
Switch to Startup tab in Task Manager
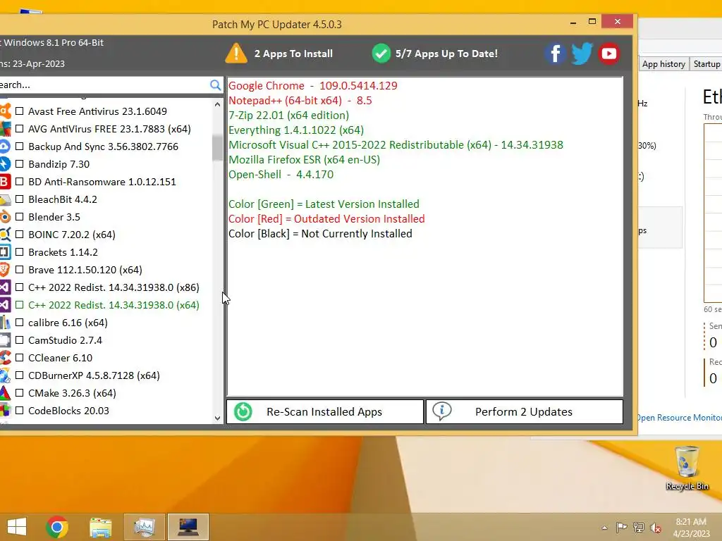coord(706,64)
